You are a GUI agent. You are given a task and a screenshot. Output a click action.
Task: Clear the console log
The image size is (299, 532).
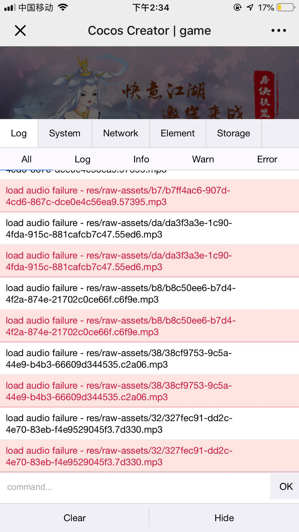click(x=74, y=518)
